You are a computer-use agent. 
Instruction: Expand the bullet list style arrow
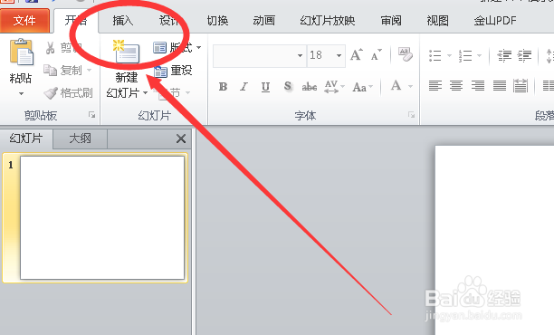[x=449, y=55]
